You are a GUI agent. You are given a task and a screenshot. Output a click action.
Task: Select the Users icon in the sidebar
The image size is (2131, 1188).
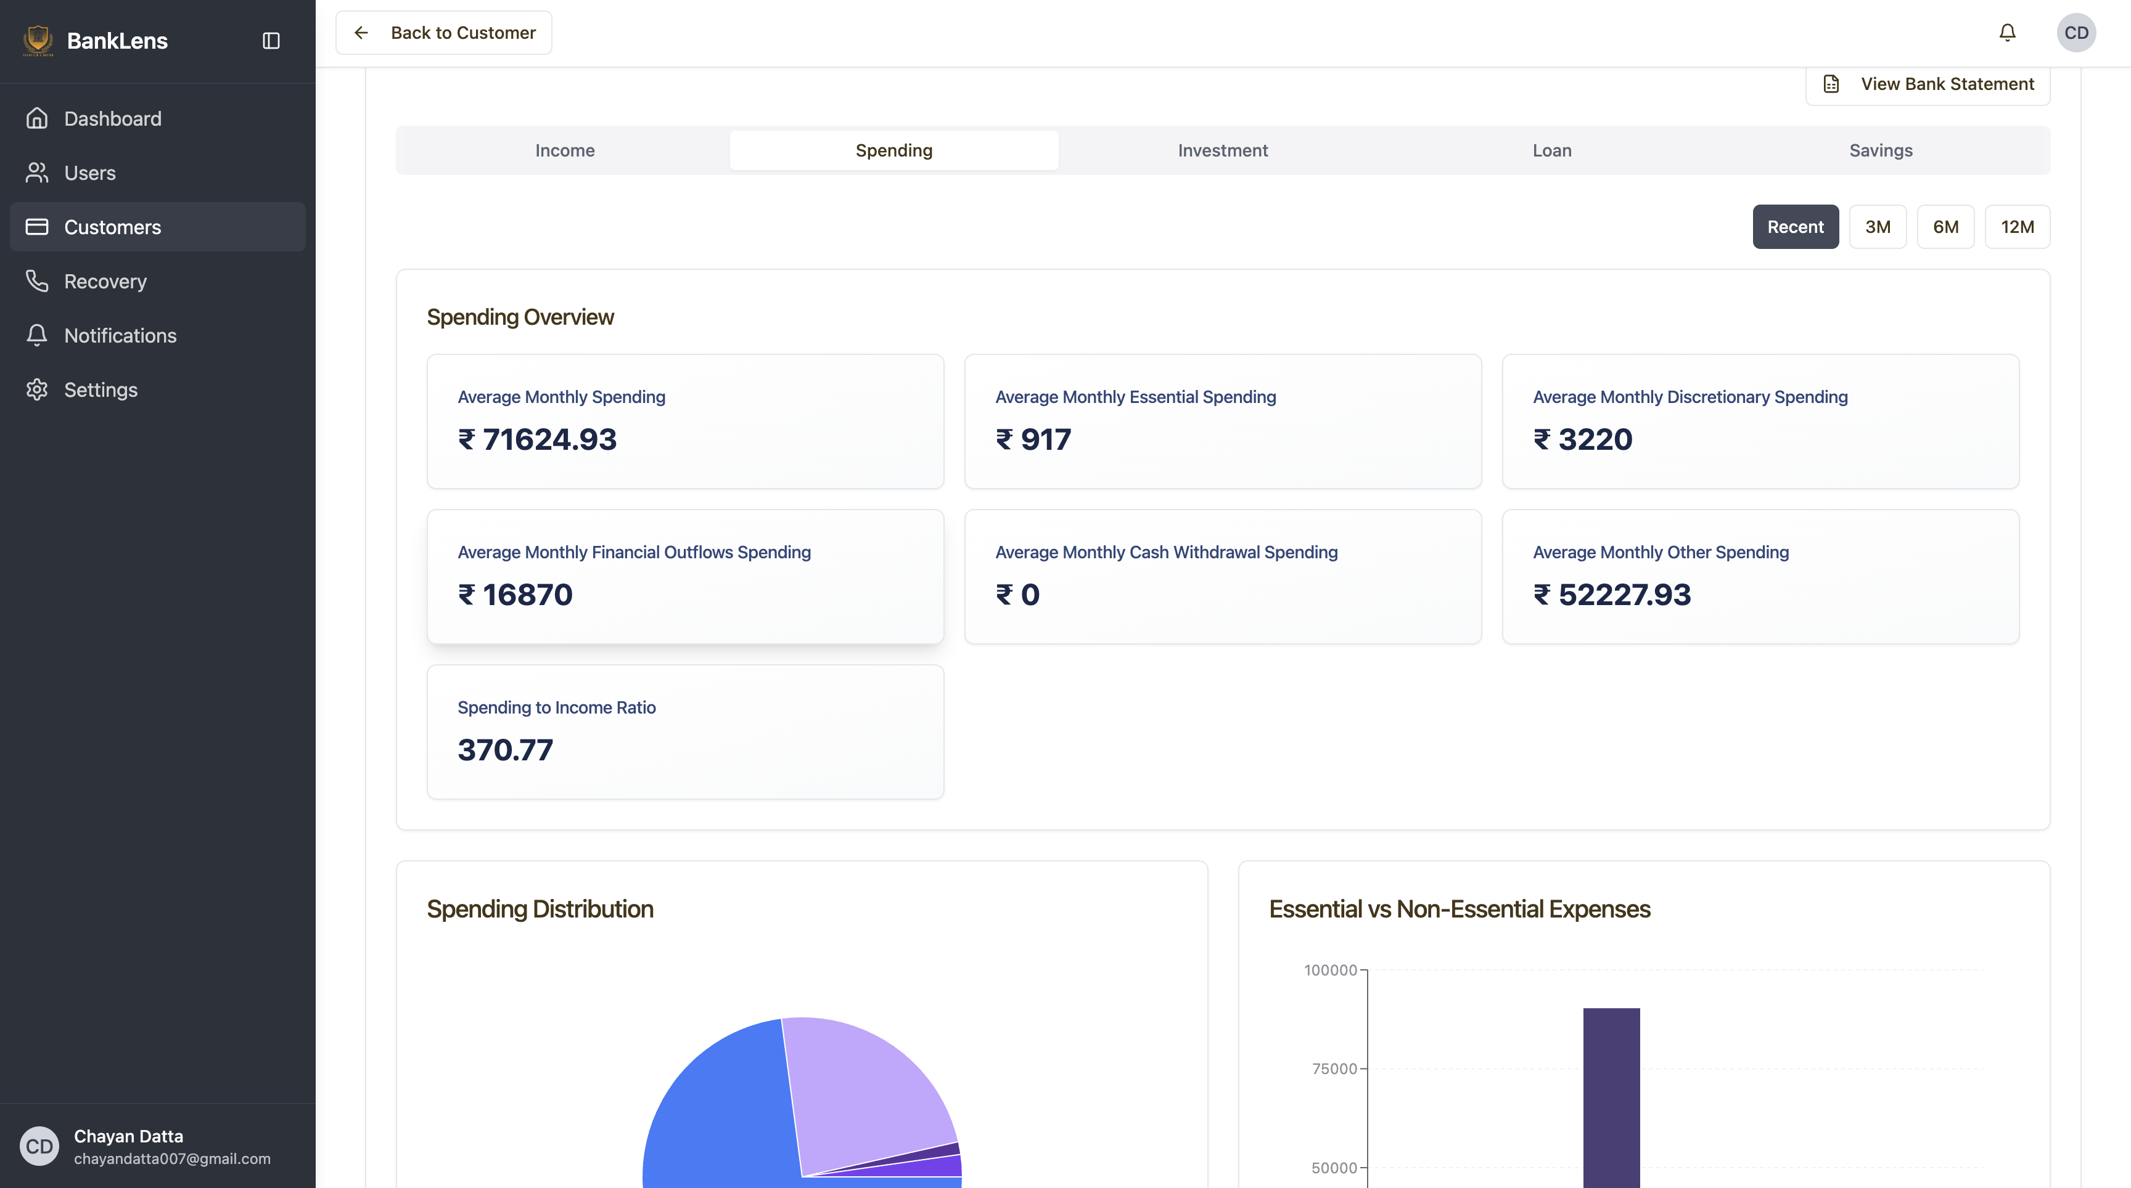click(37, 172)
